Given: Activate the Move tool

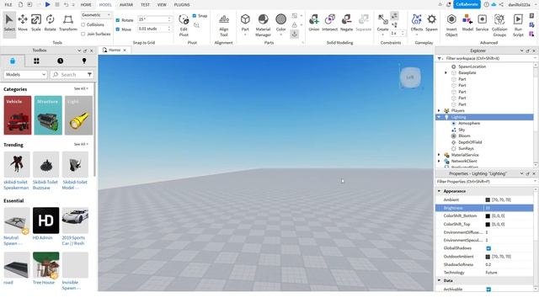Looking at the screenshot, I should coord(23,23).
